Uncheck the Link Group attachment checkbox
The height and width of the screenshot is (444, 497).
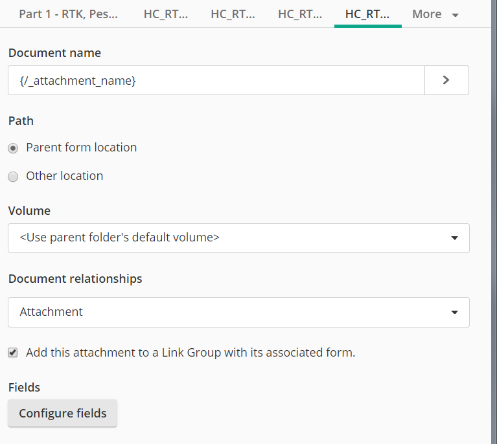pos(13,353)
